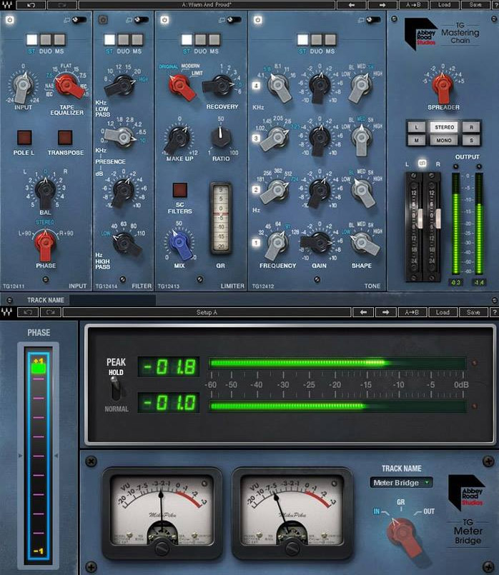This screenshot has width=499, height=575.
Task: Click band 4 number button in TONE module
Action: (x=256, y=86)
